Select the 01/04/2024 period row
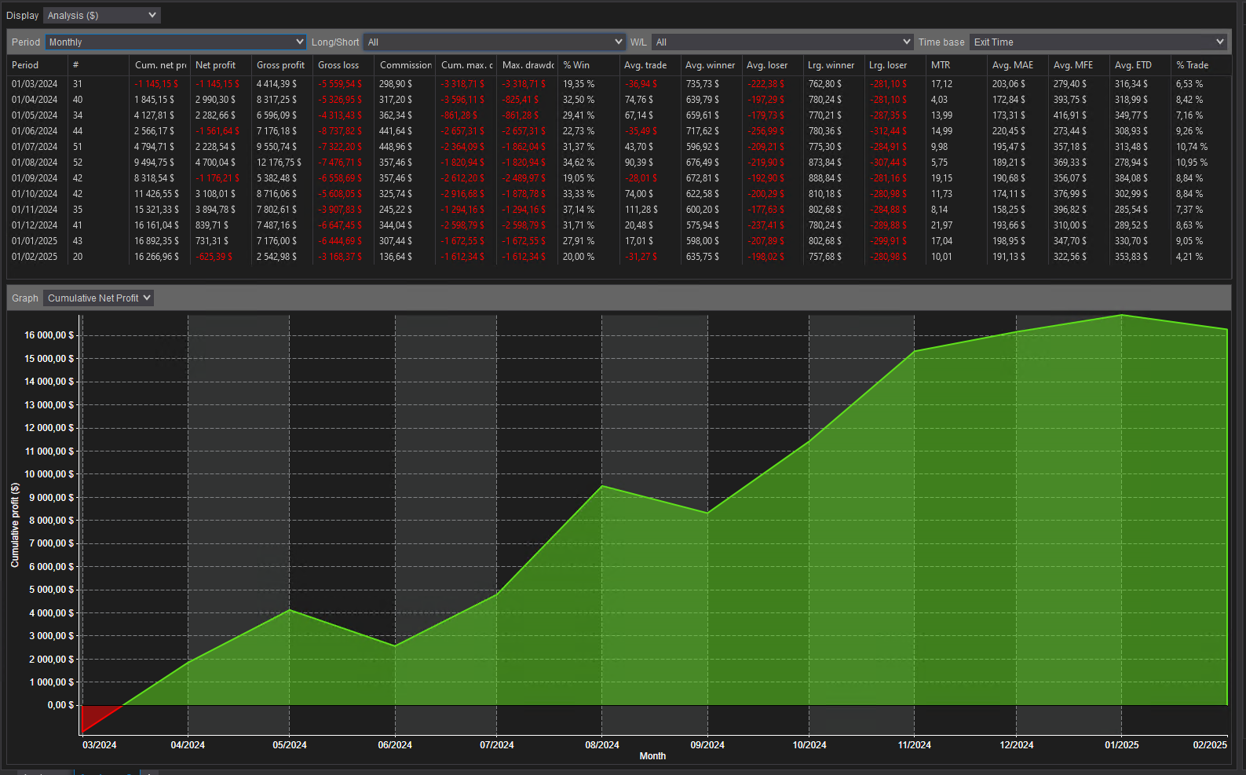 pos(619,100)
